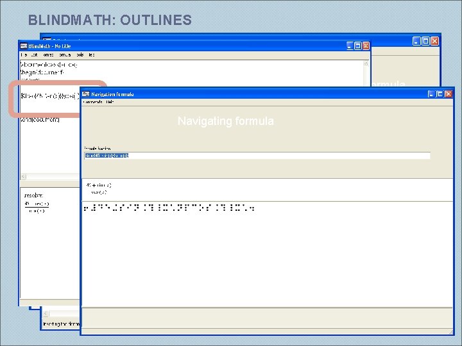Open Edit menu in BlindMath window
This screenshot has height=346, width=462.
coord(34,54)
